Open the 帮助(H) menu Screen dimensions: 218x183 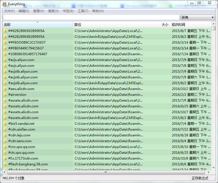[x=98, y=11]
